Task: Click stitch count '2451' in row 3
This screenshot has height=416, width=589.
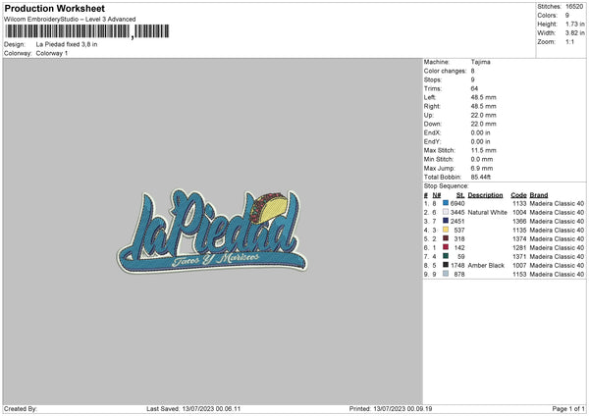Action: point(457,221)
